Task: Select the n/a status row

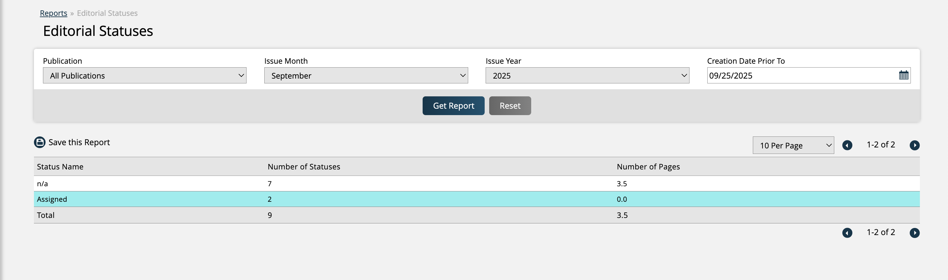Action: click(x=42, y=183)
